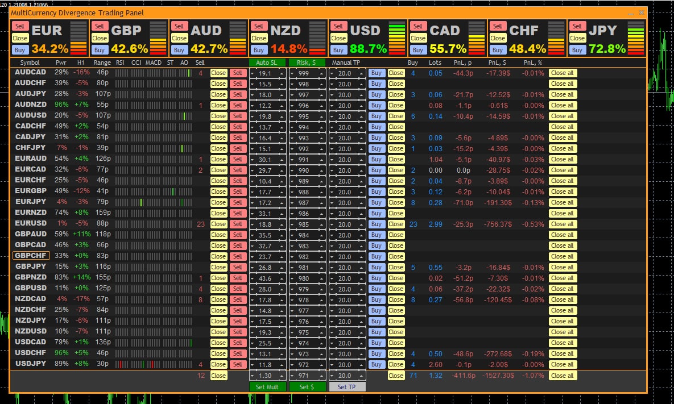
Task: Click the JPY strength meter bars
Action: [636, 38]
